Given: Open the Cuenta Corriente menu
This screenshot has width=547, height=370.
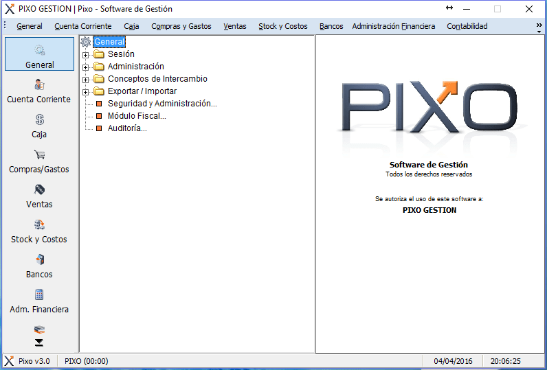Looking at the screenshot, I should [83, 26].
